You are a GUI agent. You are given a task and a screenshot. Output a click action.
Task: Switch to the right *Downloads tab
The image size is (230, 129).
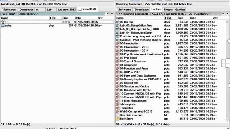(x=141, y=10)
